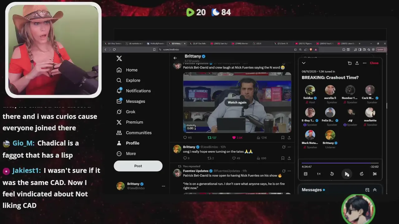This screenshot has height=224, width=399.
Task: Toggle captions in Space player
Action: point(305,174)
